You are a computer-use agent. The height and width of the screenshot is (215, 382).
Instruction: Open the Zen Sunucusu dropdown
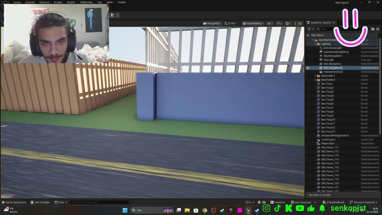303,202
